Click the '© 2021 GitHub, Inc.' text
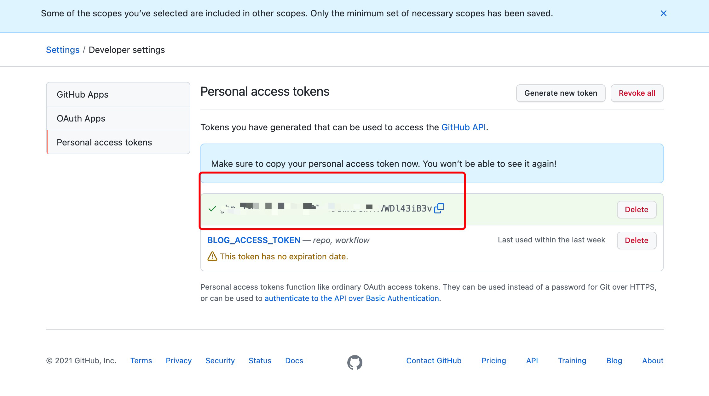The image size is (709, 396). coord(81,361)
